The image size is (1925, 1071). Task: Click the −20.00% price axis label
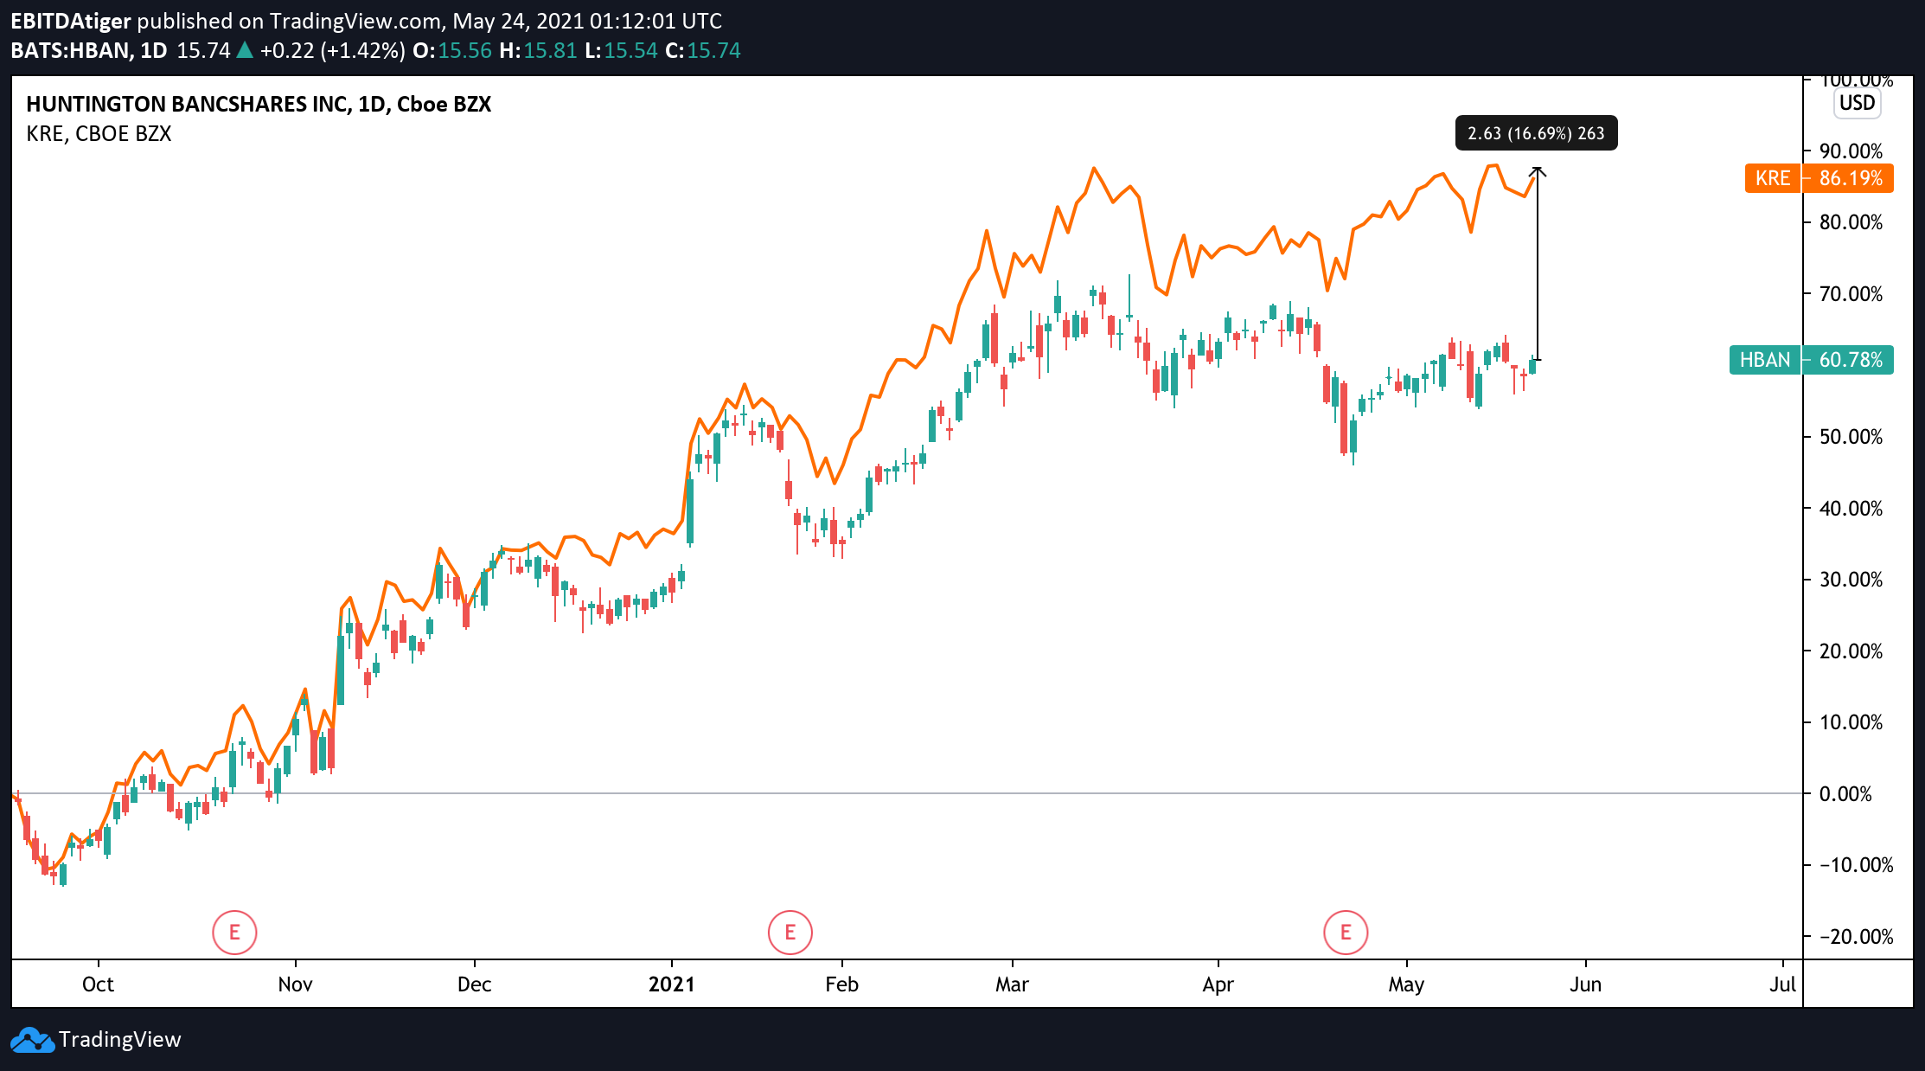pyautogui.click(x=1856, y=937)
